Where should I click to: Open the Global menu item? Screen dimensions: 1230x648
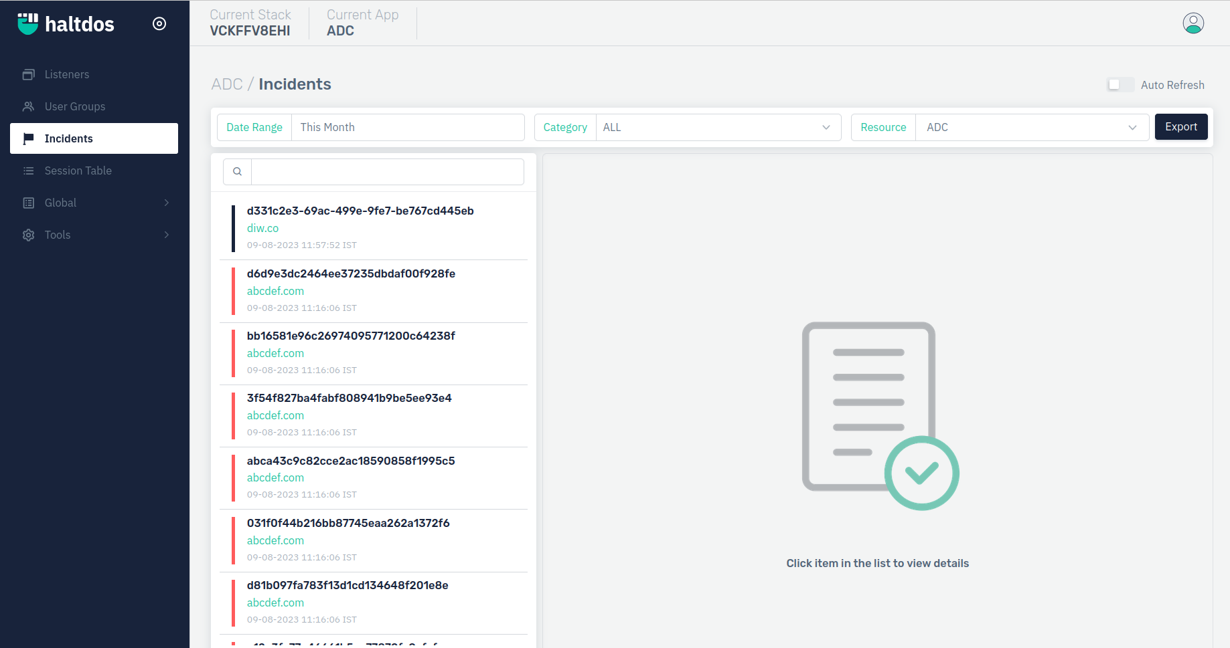94,203
